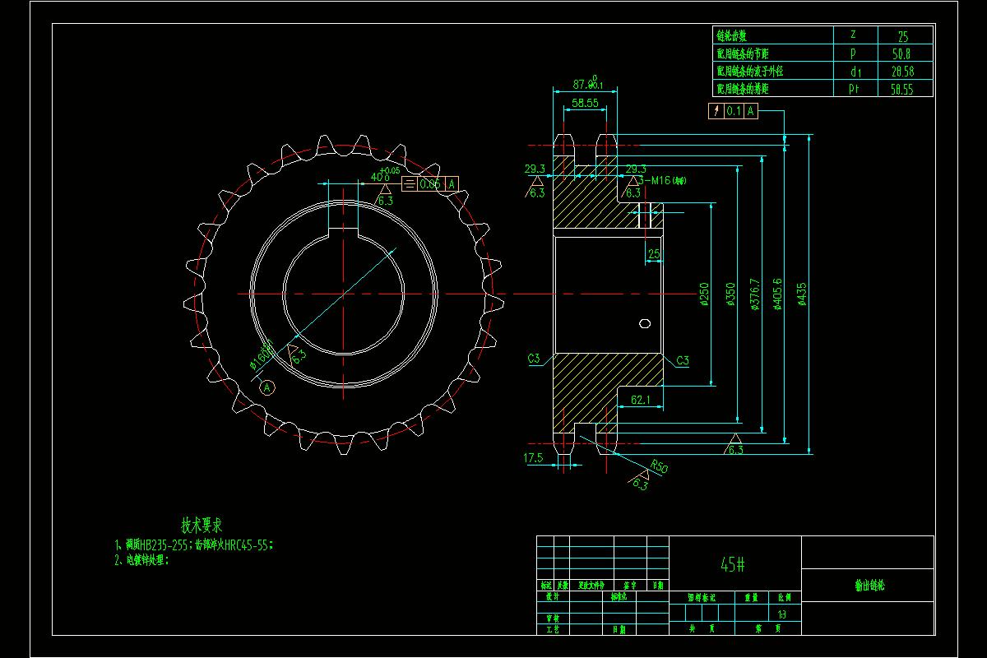Click the 图样标记 cell
The width and height of the screenshot is (987, 658).
pyautogui.click(x=702, y=597)
